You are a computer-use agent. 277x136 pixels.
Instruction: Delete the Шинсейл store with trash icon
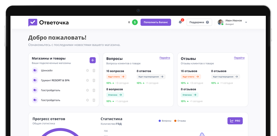pos(94,70)
